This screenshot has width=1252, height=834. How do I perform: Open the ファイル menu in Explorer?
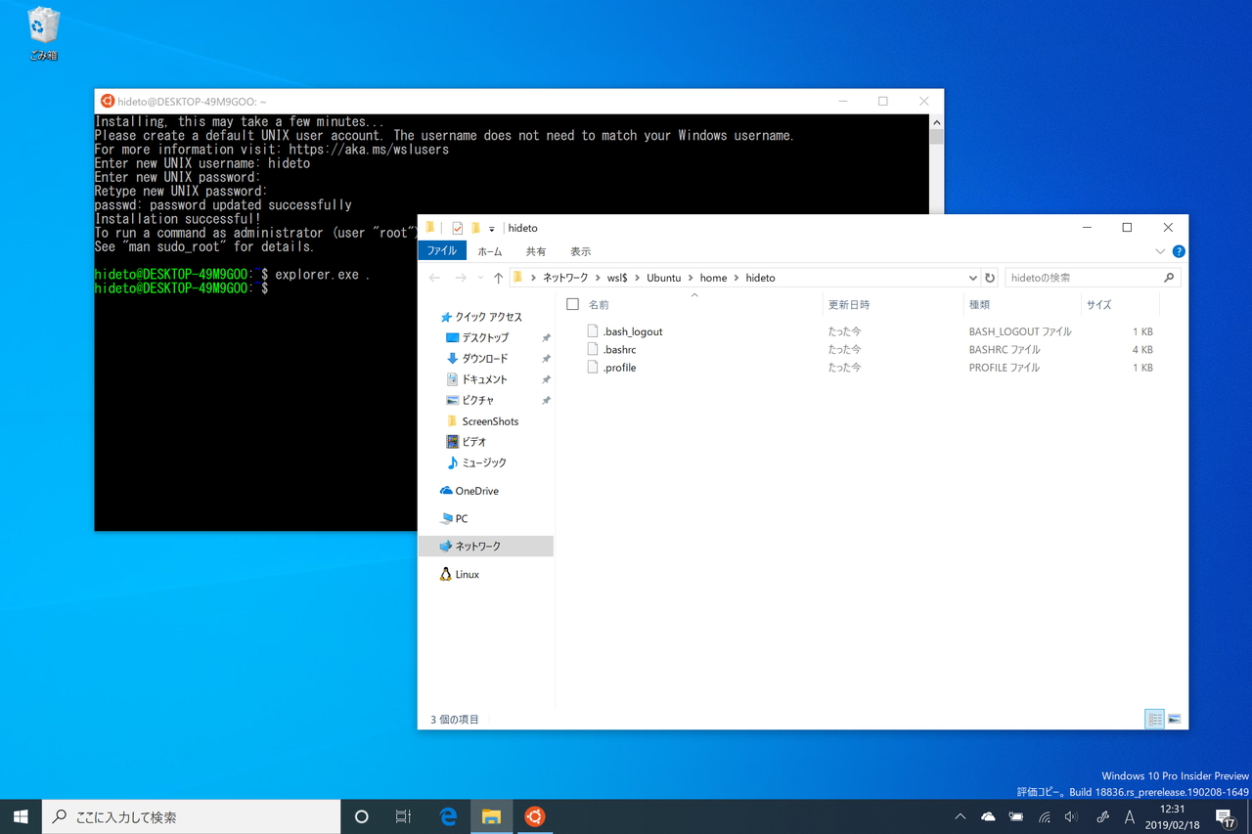click(441, 250)
